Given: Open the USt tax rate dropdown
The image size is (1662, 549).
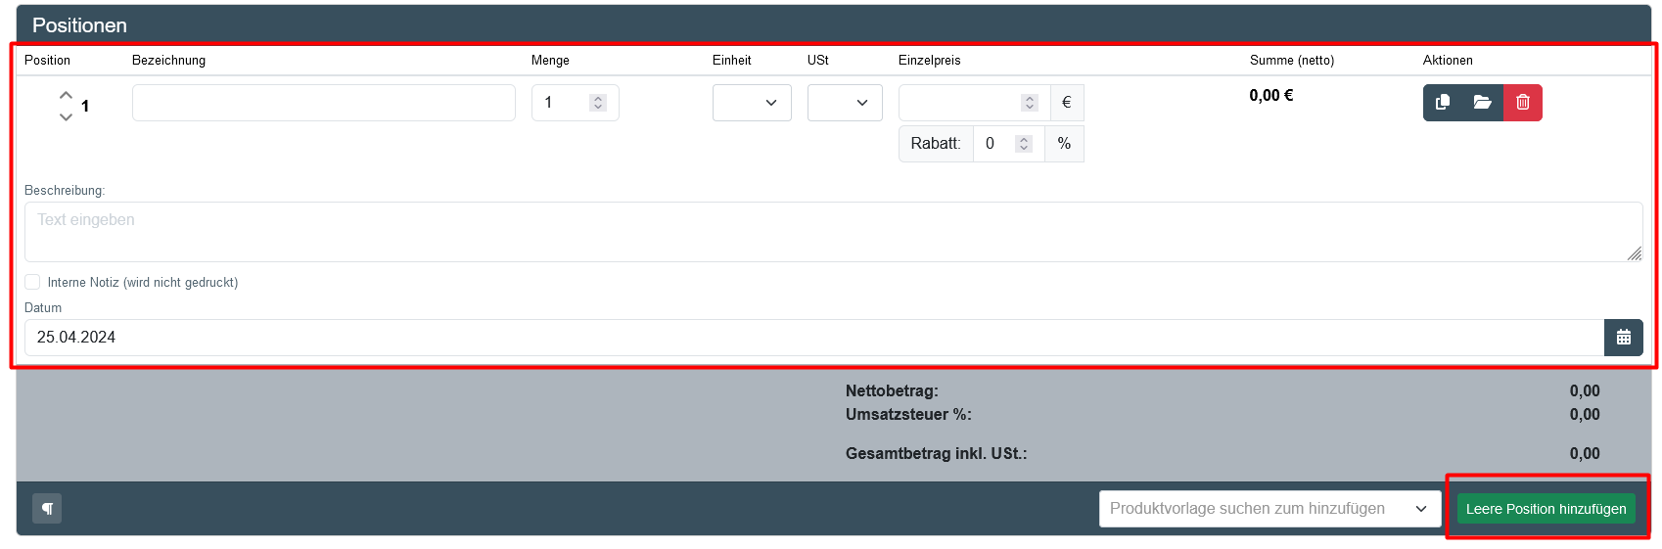Looking at the screenshot, I should point(845,103).
